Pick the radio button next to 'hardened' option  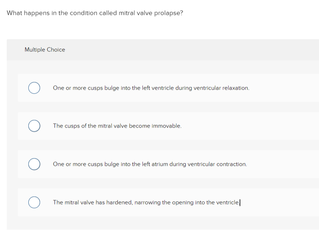pos(34,202)
